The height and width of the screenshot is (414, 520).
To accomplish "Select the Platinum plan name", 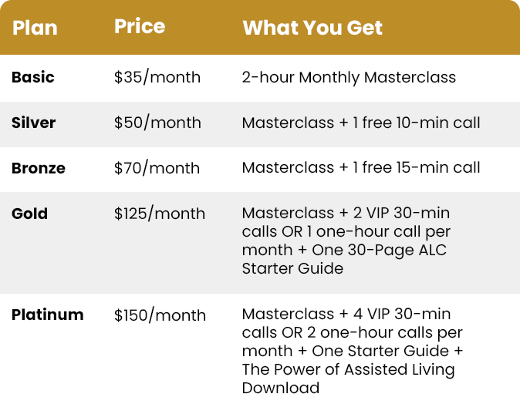I will point(47,315).
